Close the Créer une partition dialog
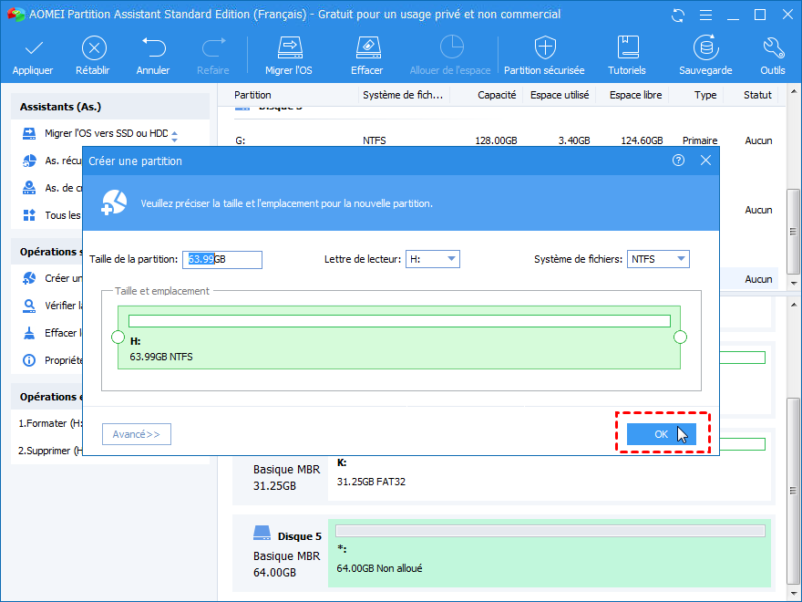The width and height of the screenshot is (802, 602). tap(705, 161)
